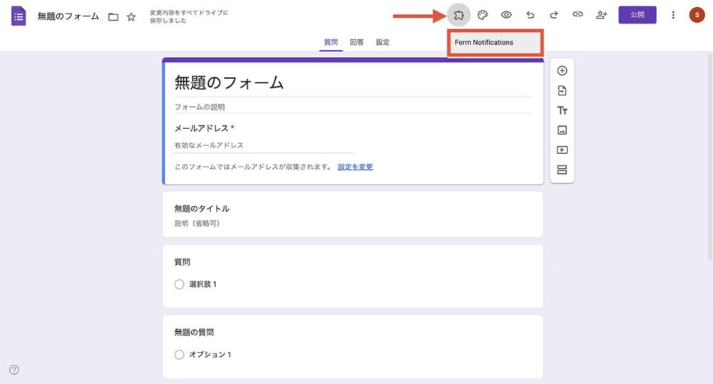Open the three-dot more options menu
This screenshot has width=713, height=384.
pyautogui.click(x=674, y=15)
